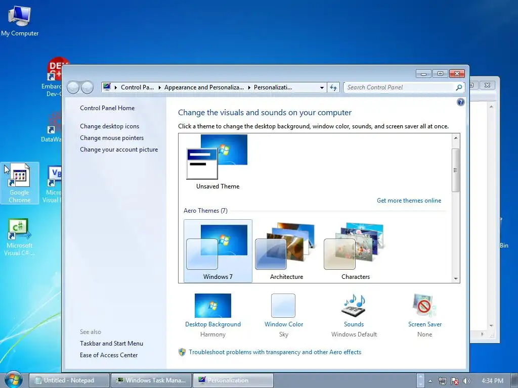
Task: Open My Computer desktop icon
Action: tap(20, 21)
